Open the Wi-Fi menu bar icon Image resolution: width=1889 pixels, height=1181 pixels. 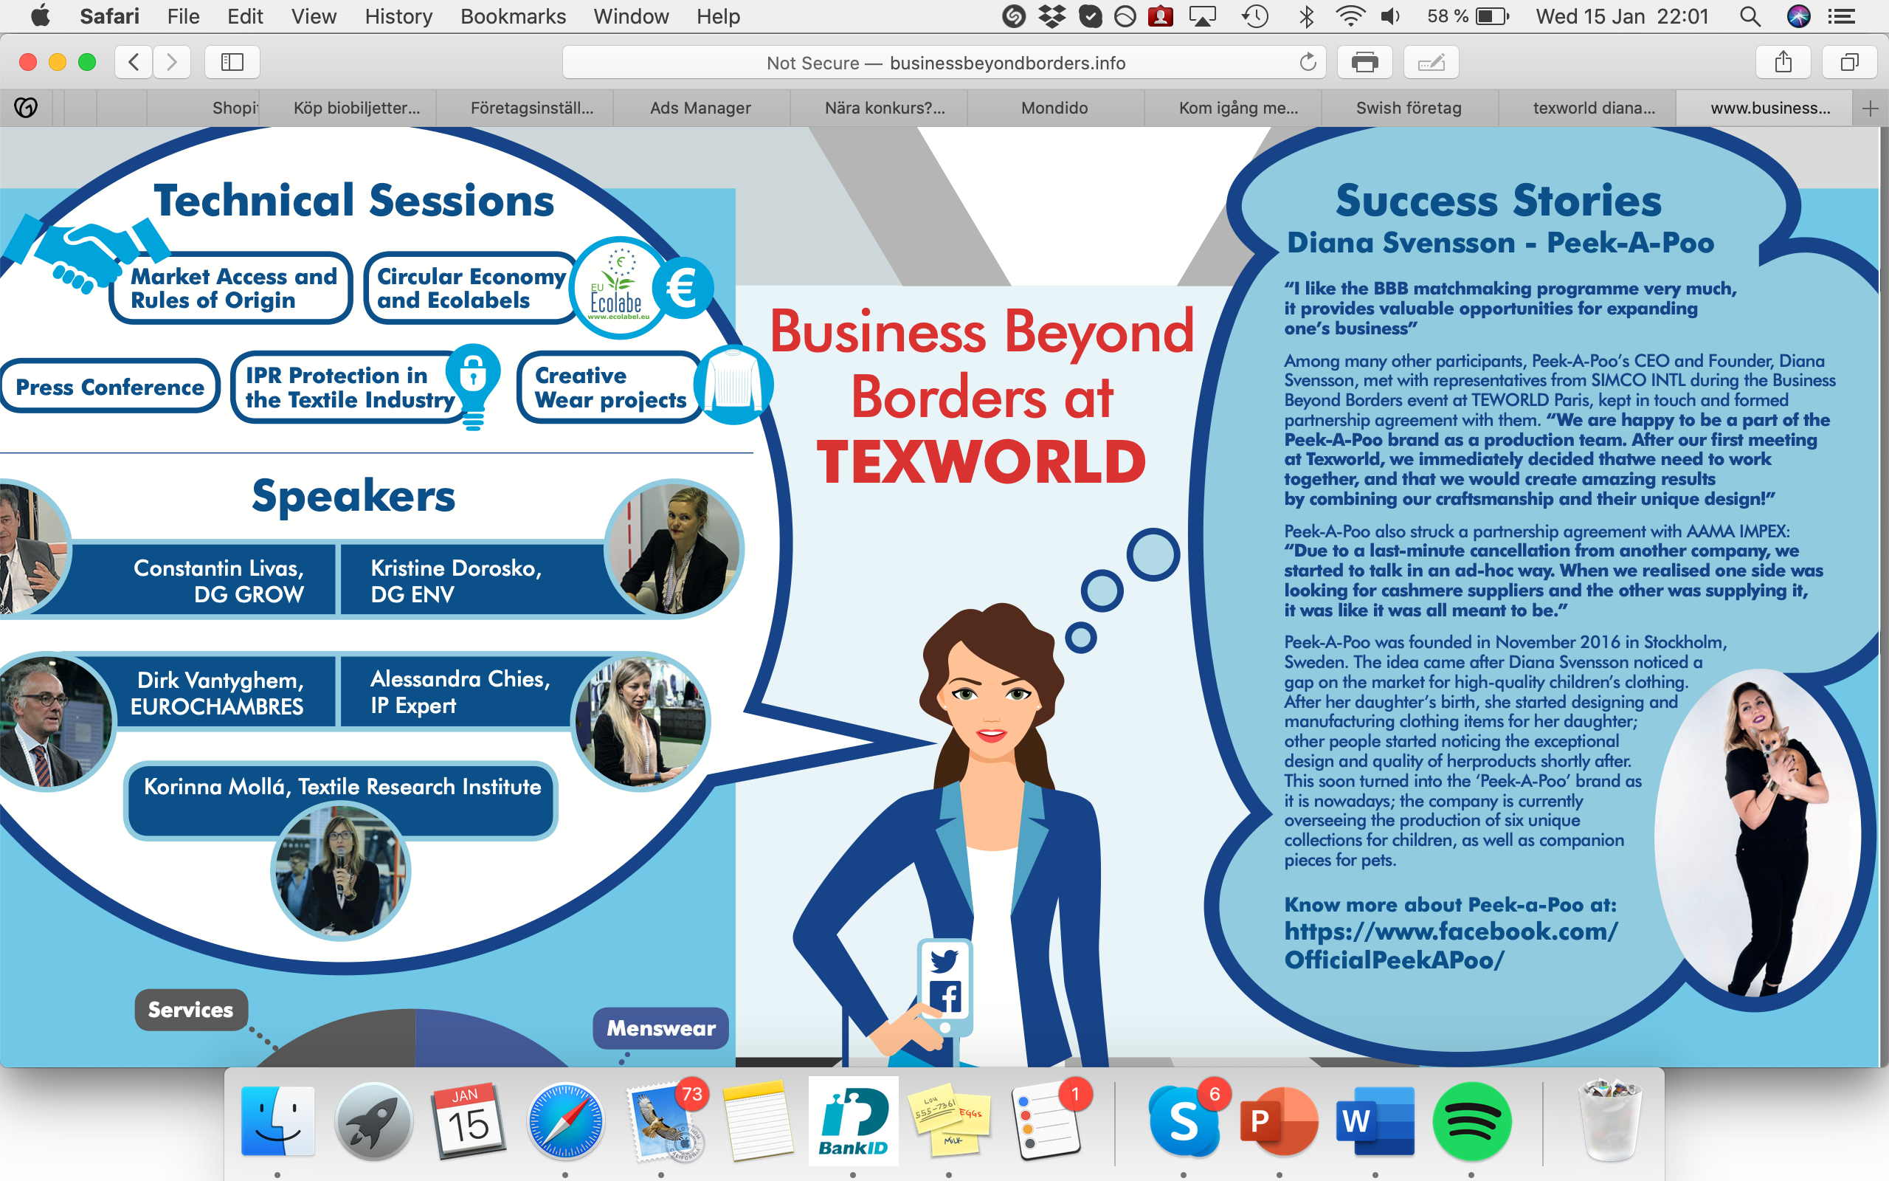tap(1350, 16)
